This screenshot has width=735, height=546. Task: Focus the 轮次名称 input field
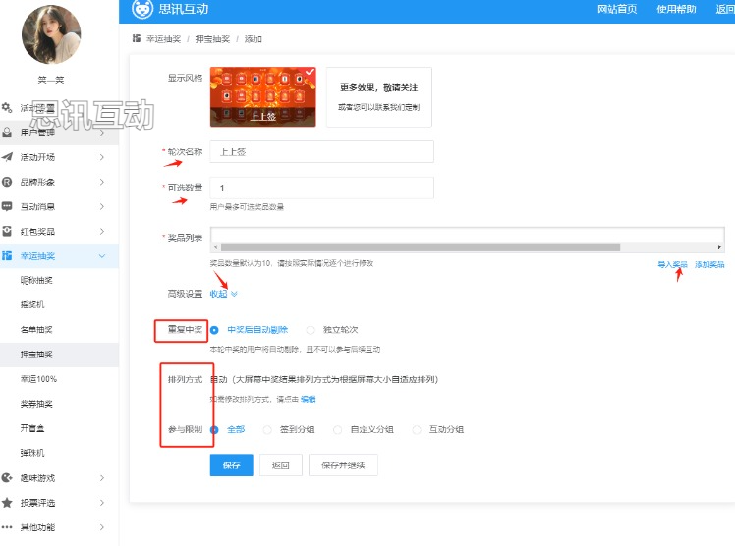[x=321, y=151]
